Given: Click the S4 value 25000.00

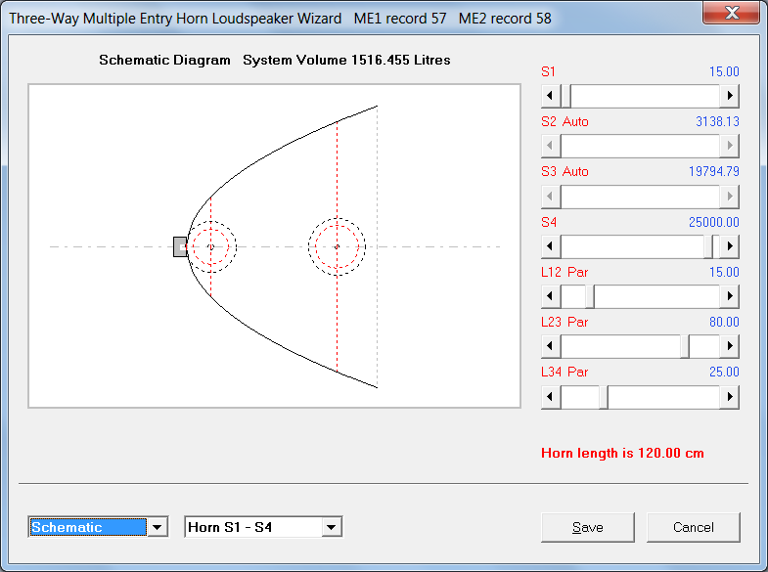Looking at the screenshot, I should pos(713,222).
